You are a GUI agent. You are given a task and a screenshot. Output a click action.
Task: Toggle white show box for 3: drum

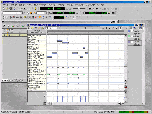pos(132,42)
